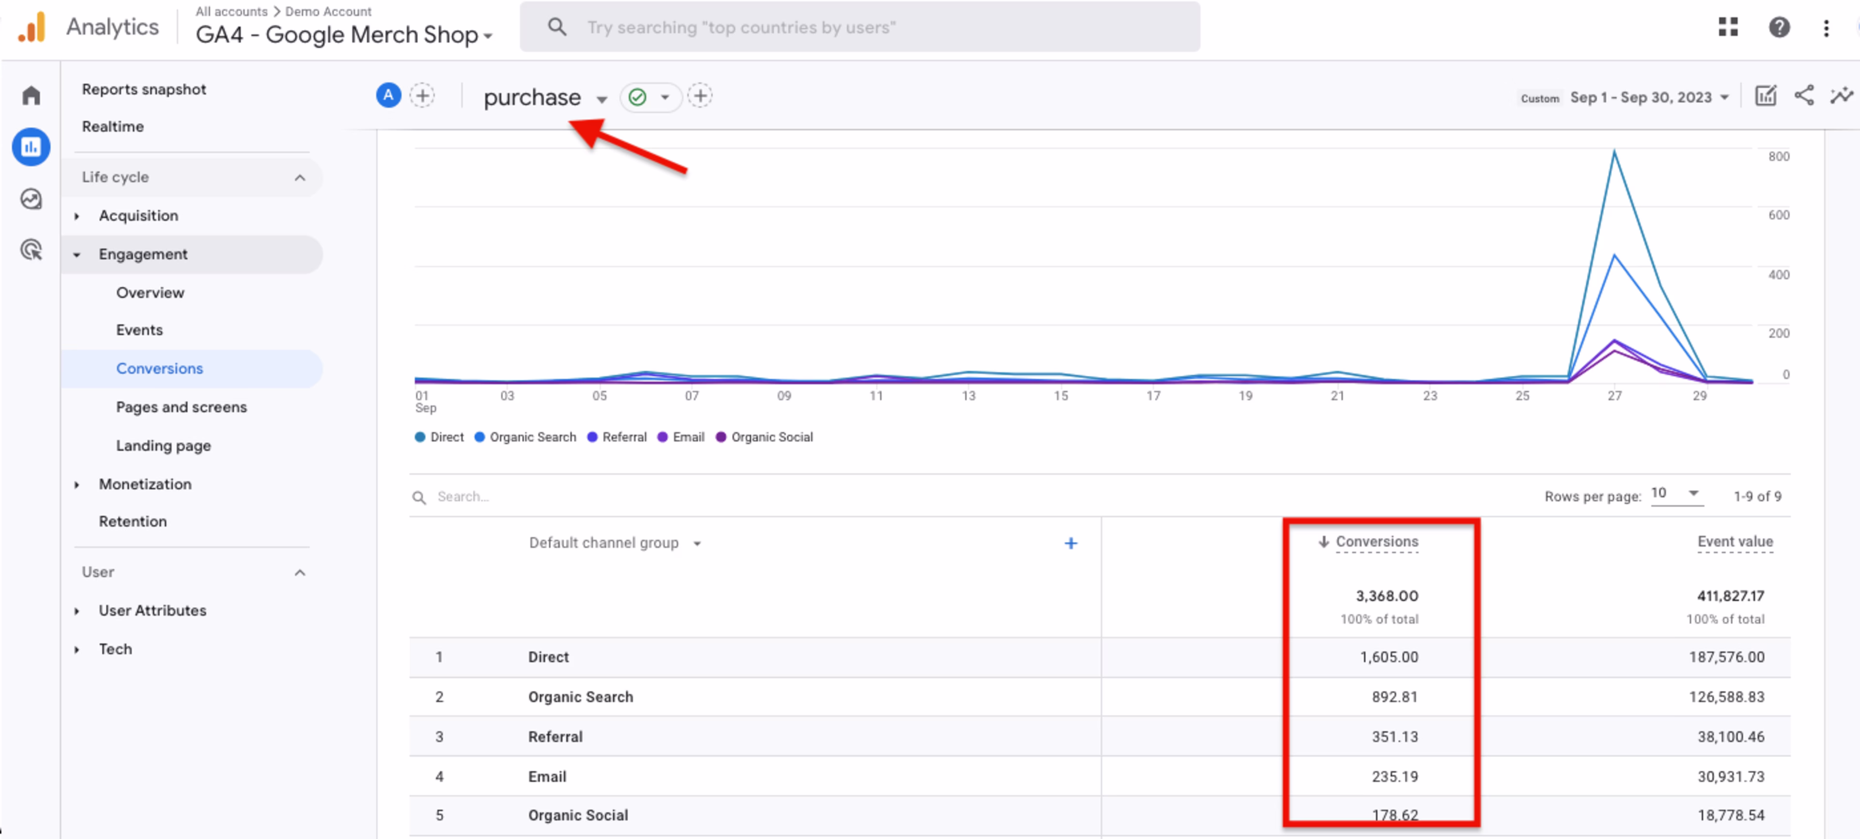This screenshot has width=1860, height=839.
Task: Open the Sep 1 - Sep 30 date range picker
Action: tap(1648, 97)
